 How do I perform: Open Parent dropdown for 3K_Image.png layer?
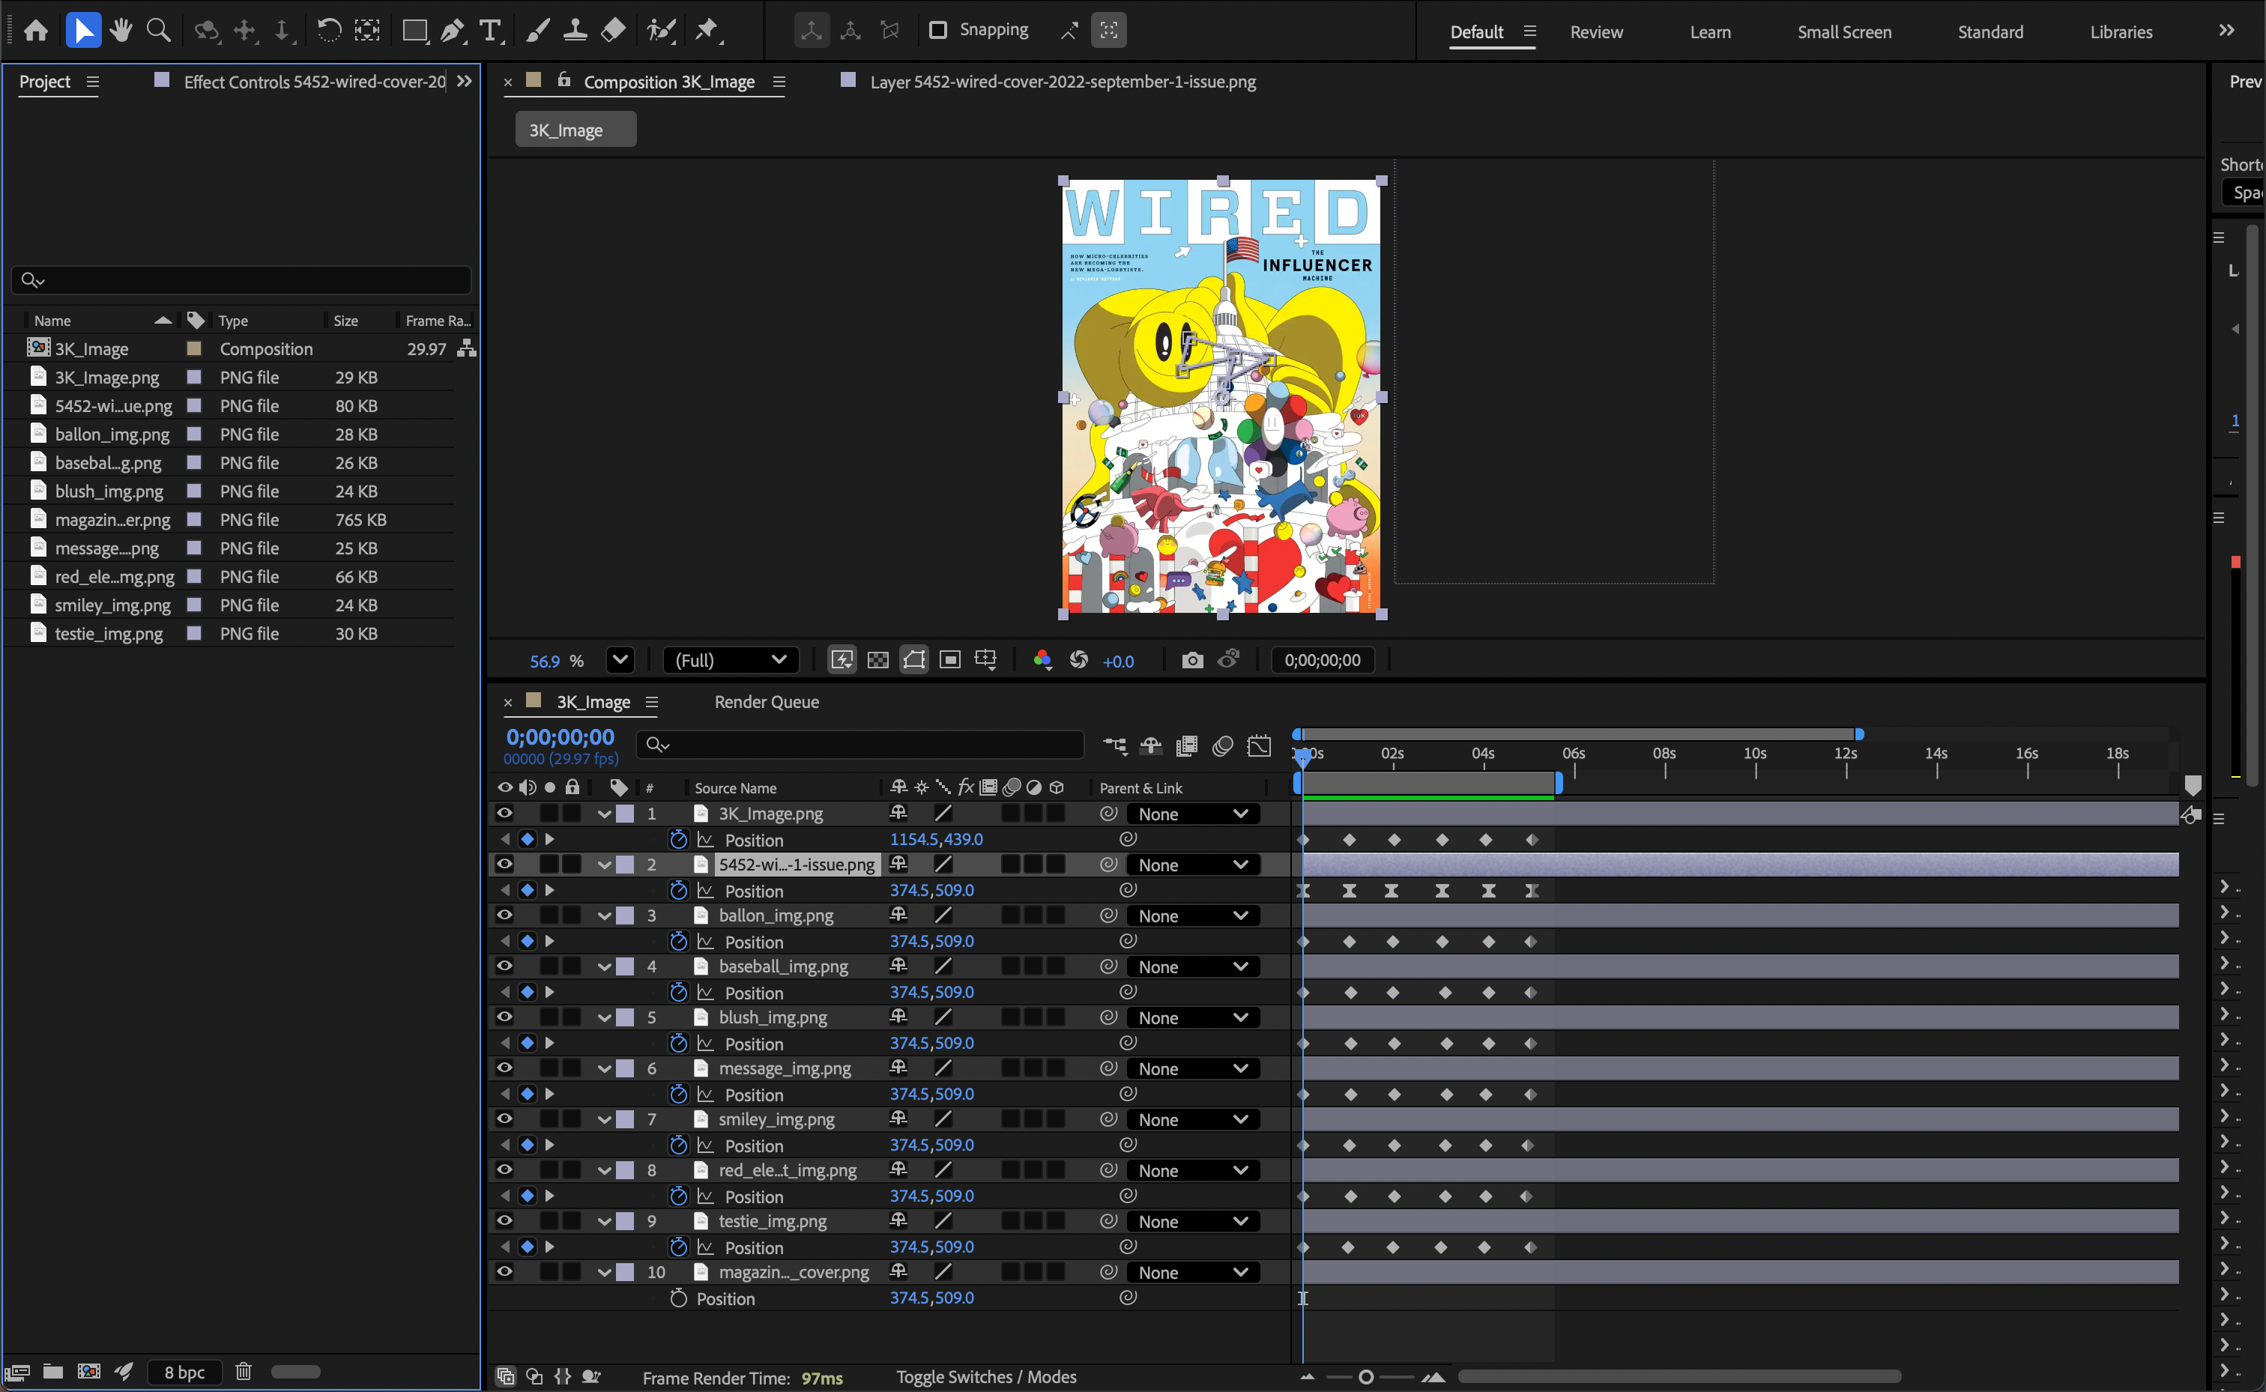point(1193,814)
